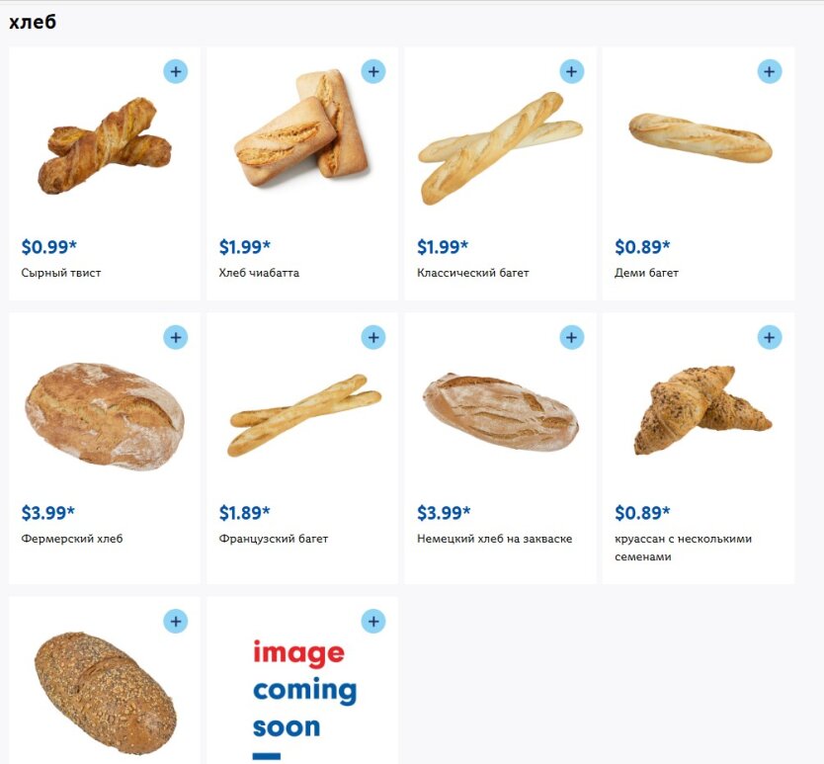Click plus icon for Фермерский хлеб

[176, 338]
